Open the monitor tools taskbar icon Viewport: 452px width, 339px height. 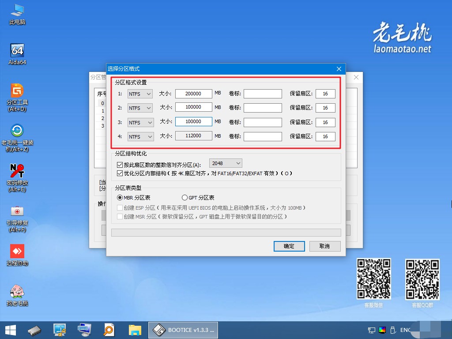click(x=60, y=330)
